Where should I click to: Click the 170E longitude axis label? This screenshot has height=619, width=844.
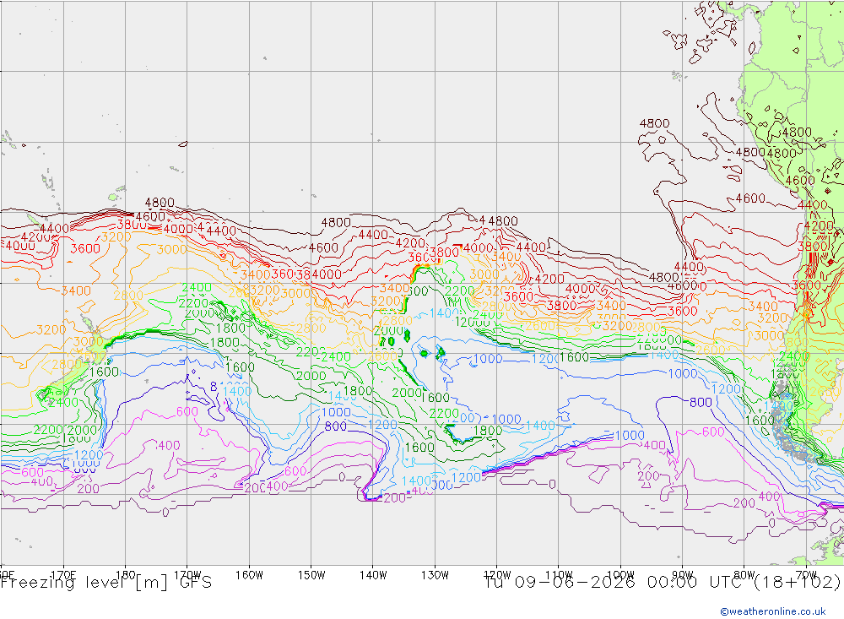[x=63, y=575]
